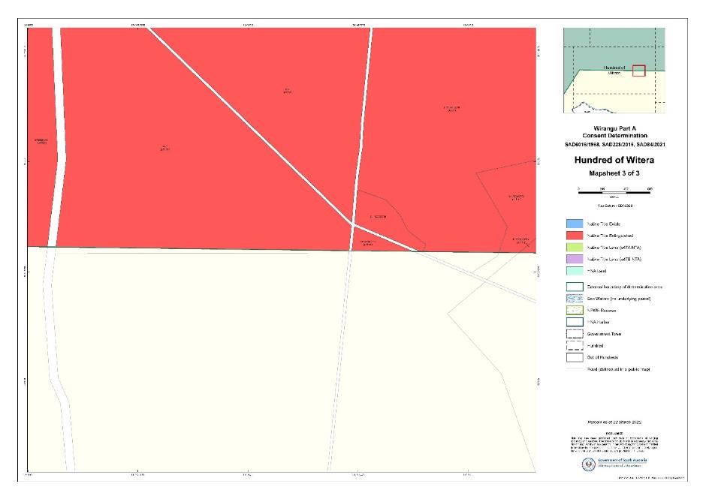Click the NPWA Reserve legend symbol

click(575, 311)
